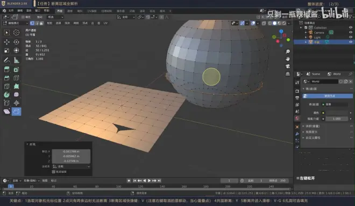
Task: Pick the Inset Faces tool
Action: (16, 70)
